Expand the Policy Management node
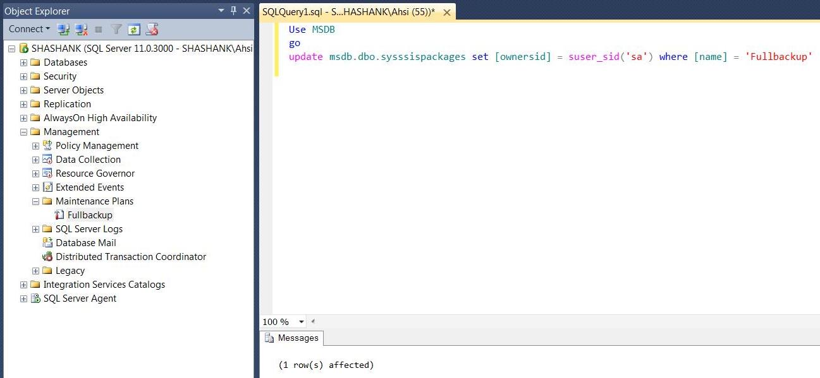The width and height of the screenshot is (820, 378). 35,146
